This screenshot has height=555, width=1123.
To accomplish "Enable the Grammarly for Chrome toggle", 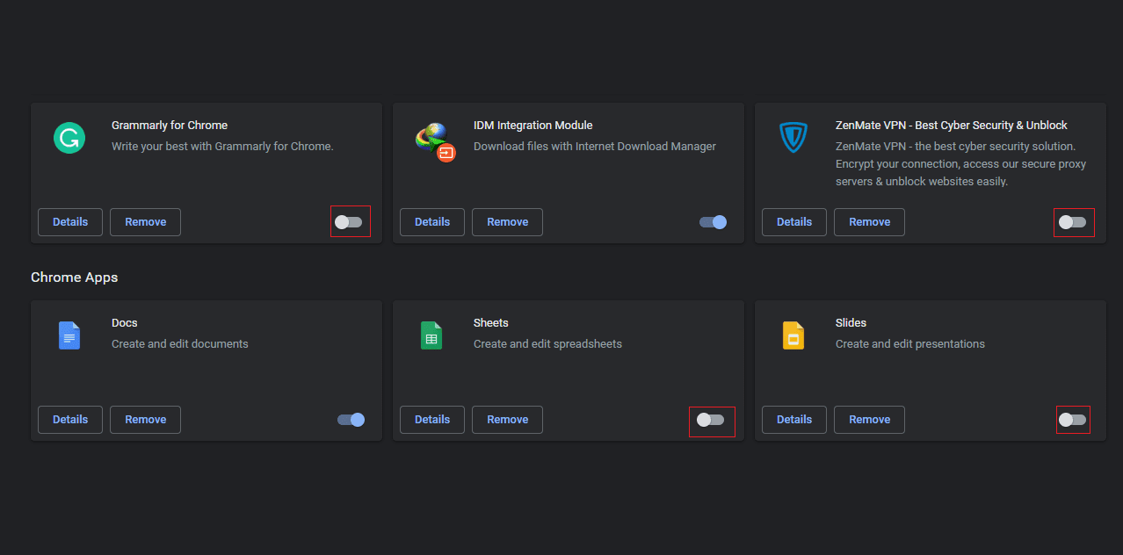I will click(349, 222).
